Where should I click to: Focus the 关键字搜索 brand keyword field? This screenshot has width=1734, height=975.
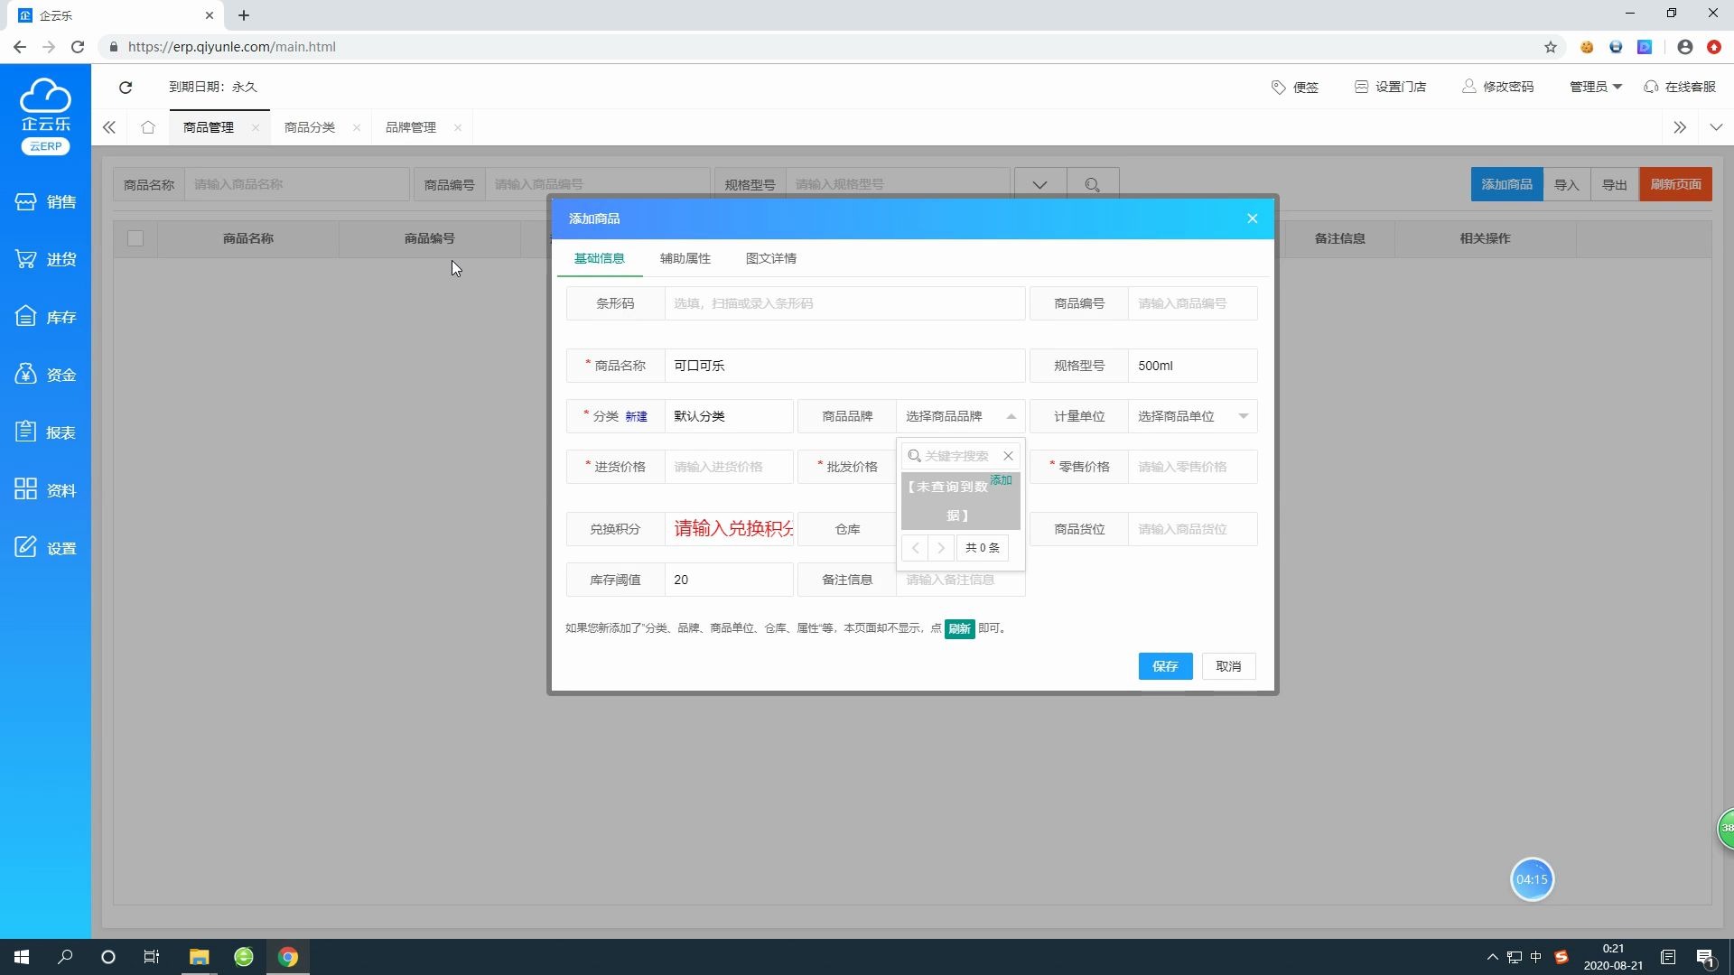[961, 456]
